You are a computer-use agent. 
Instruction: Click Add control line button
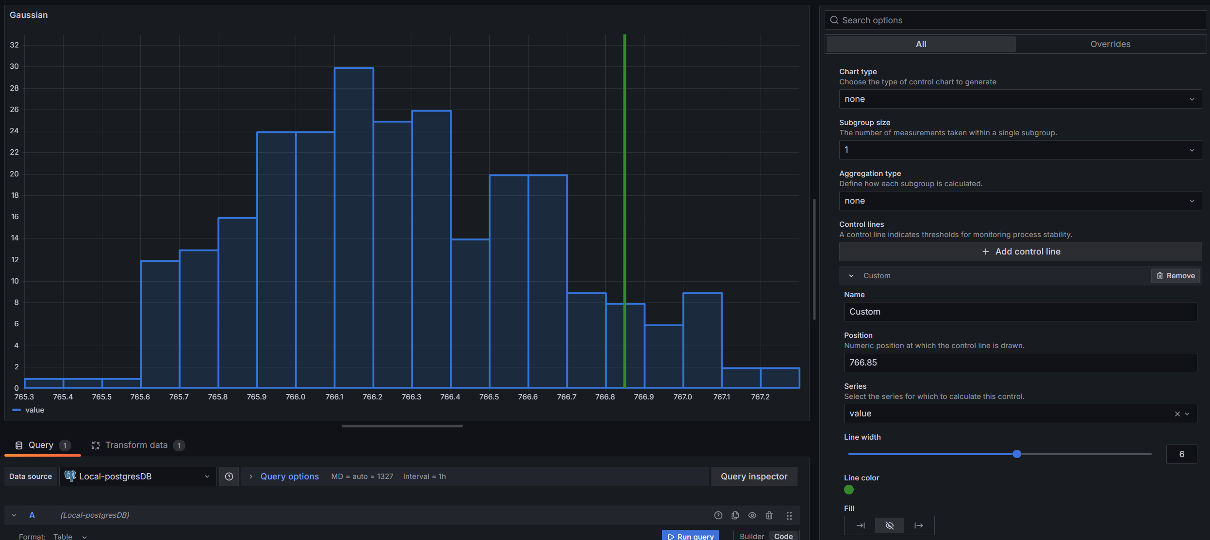(x=1020, y=252)
